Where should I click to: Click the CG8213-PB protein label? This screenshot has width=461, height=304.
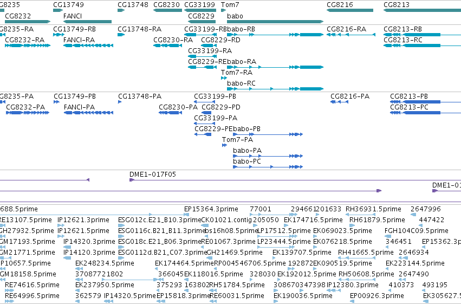(409, 96)
